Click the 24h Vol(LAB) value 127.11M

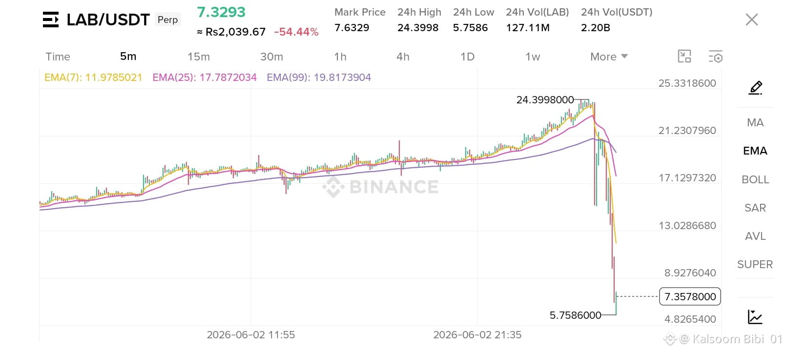click(x=528, y=28)
